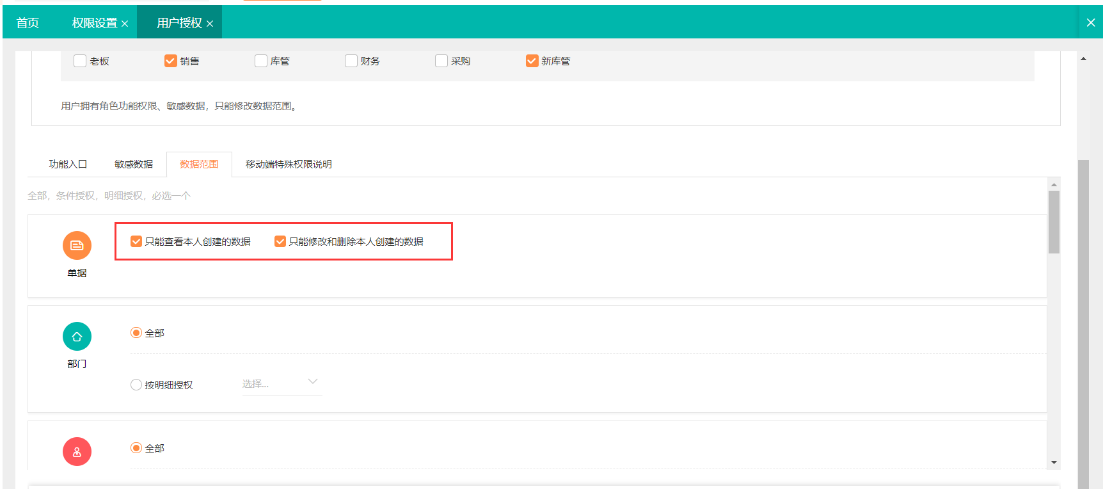
Task: Open the 敏感数据 tab
Action: click(x=134, y=164)
